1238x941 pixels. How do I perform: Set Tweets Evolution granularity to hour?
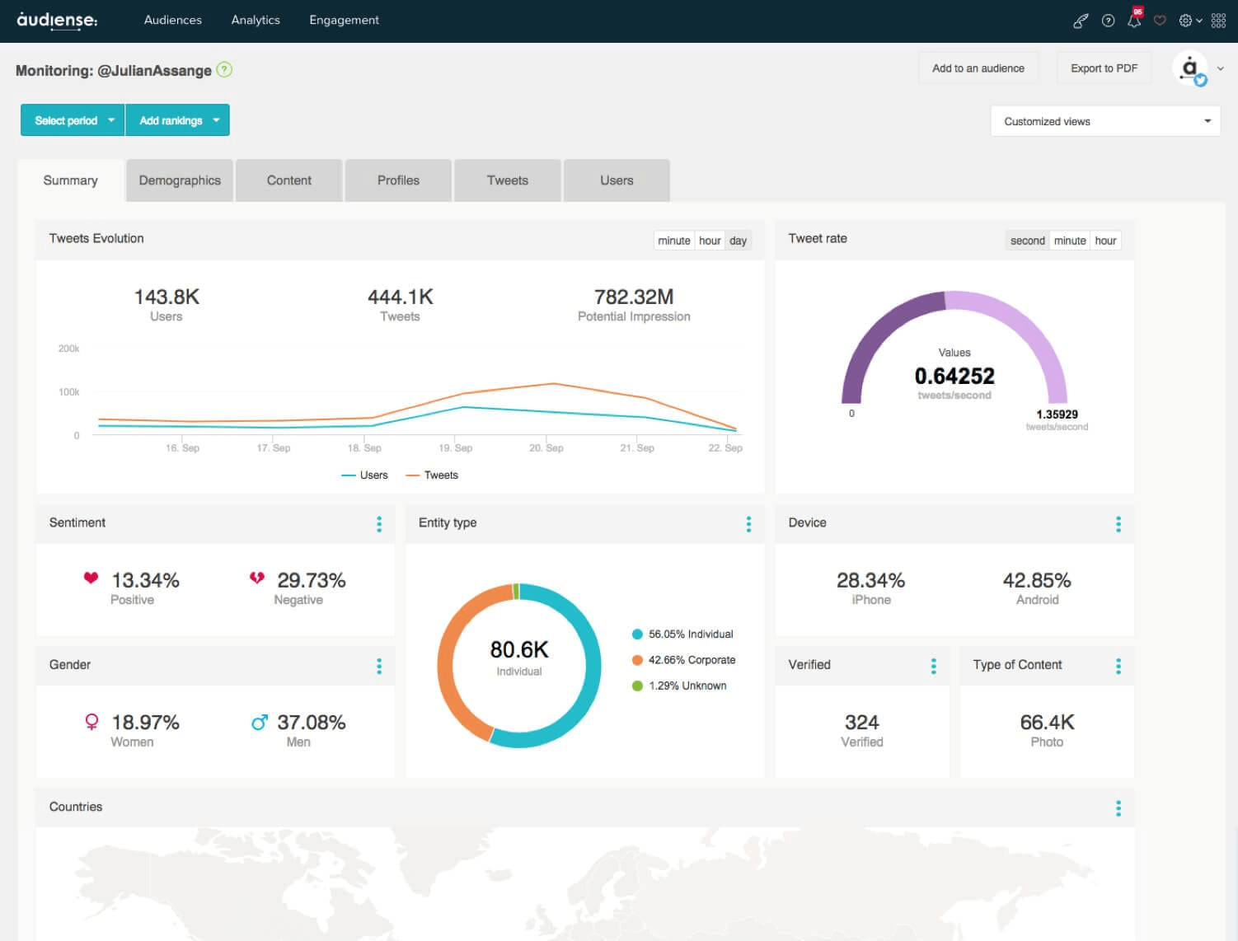(710, 241)
